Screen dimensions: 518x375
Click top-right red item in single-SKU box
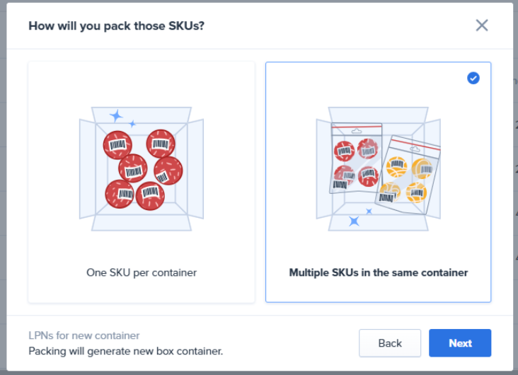pyautogui.click(x=161, y=144)
